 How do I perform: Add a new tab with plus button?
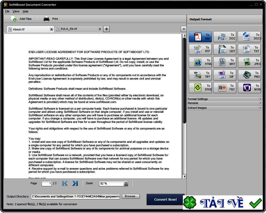[106, 29]
